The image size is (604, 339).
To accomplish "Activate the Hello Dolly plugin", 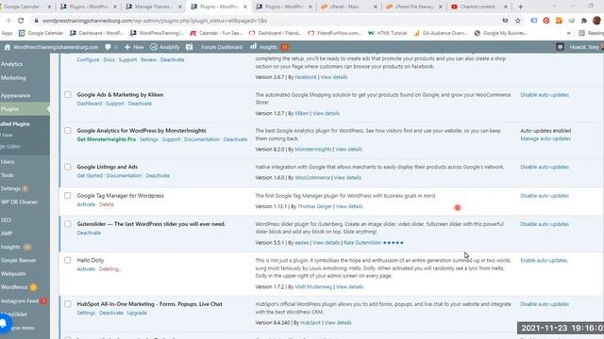I will (86, 268).
